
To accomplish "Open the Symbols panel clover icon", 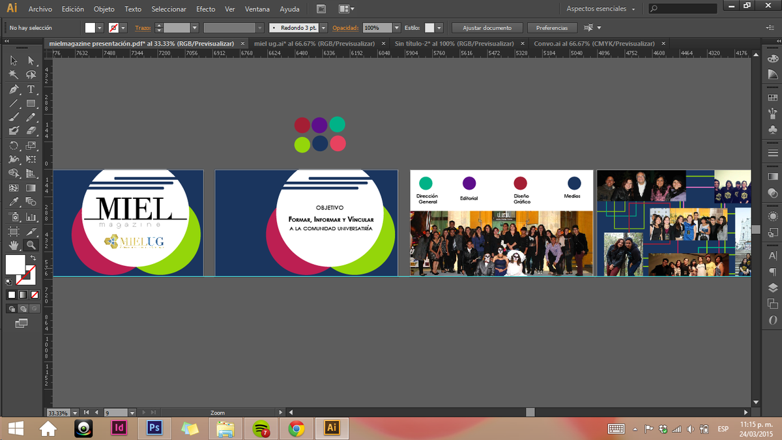I will coord(773,130).
